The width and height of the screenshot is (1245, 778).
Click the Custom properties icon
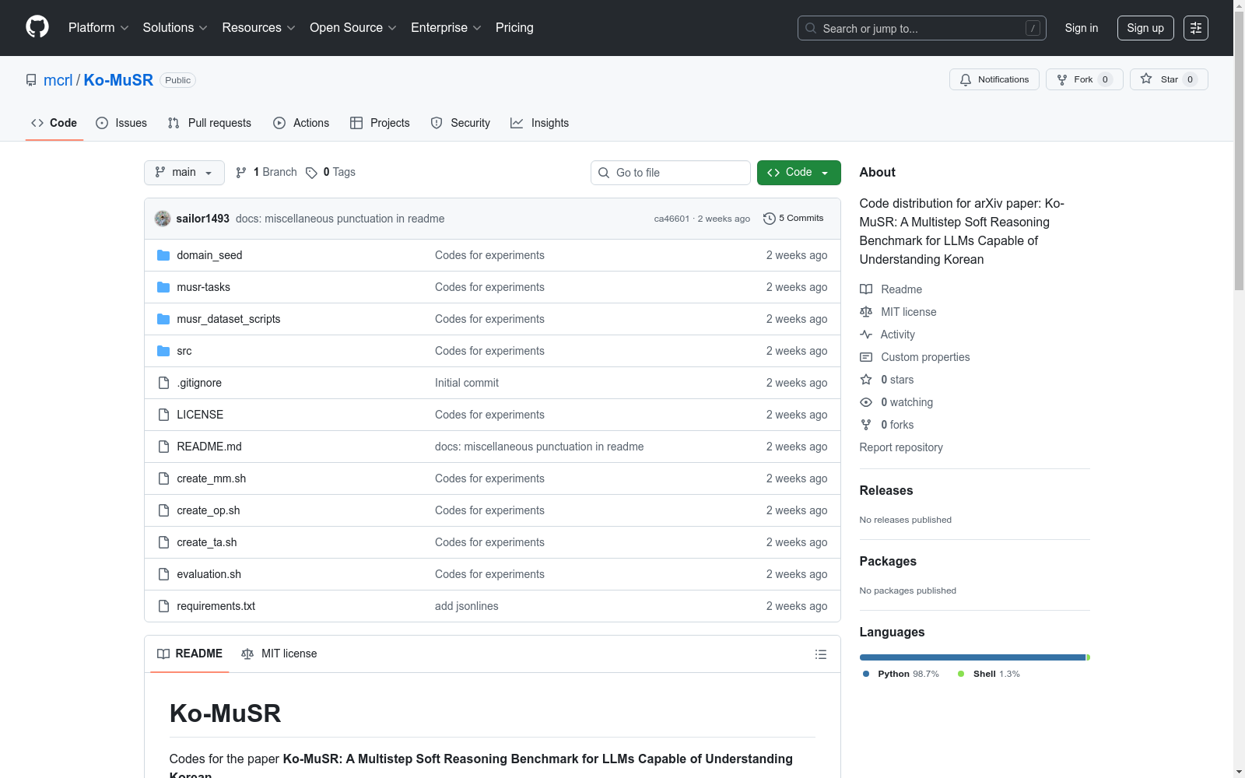point(866,357)
